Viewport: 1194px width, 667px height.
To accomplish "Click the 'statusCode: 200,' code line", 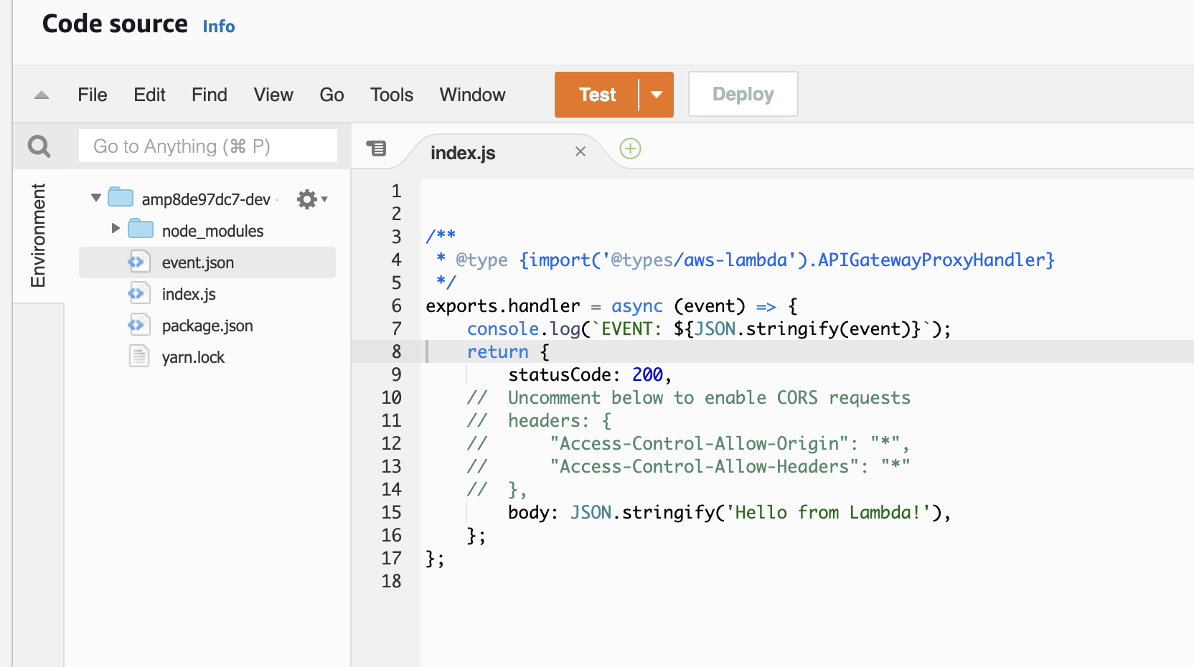I will point(590,374).
